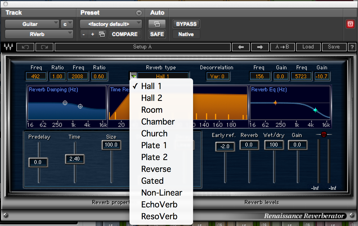Select Reverse reverb type

pyautogui.click(x=161, y=169)
